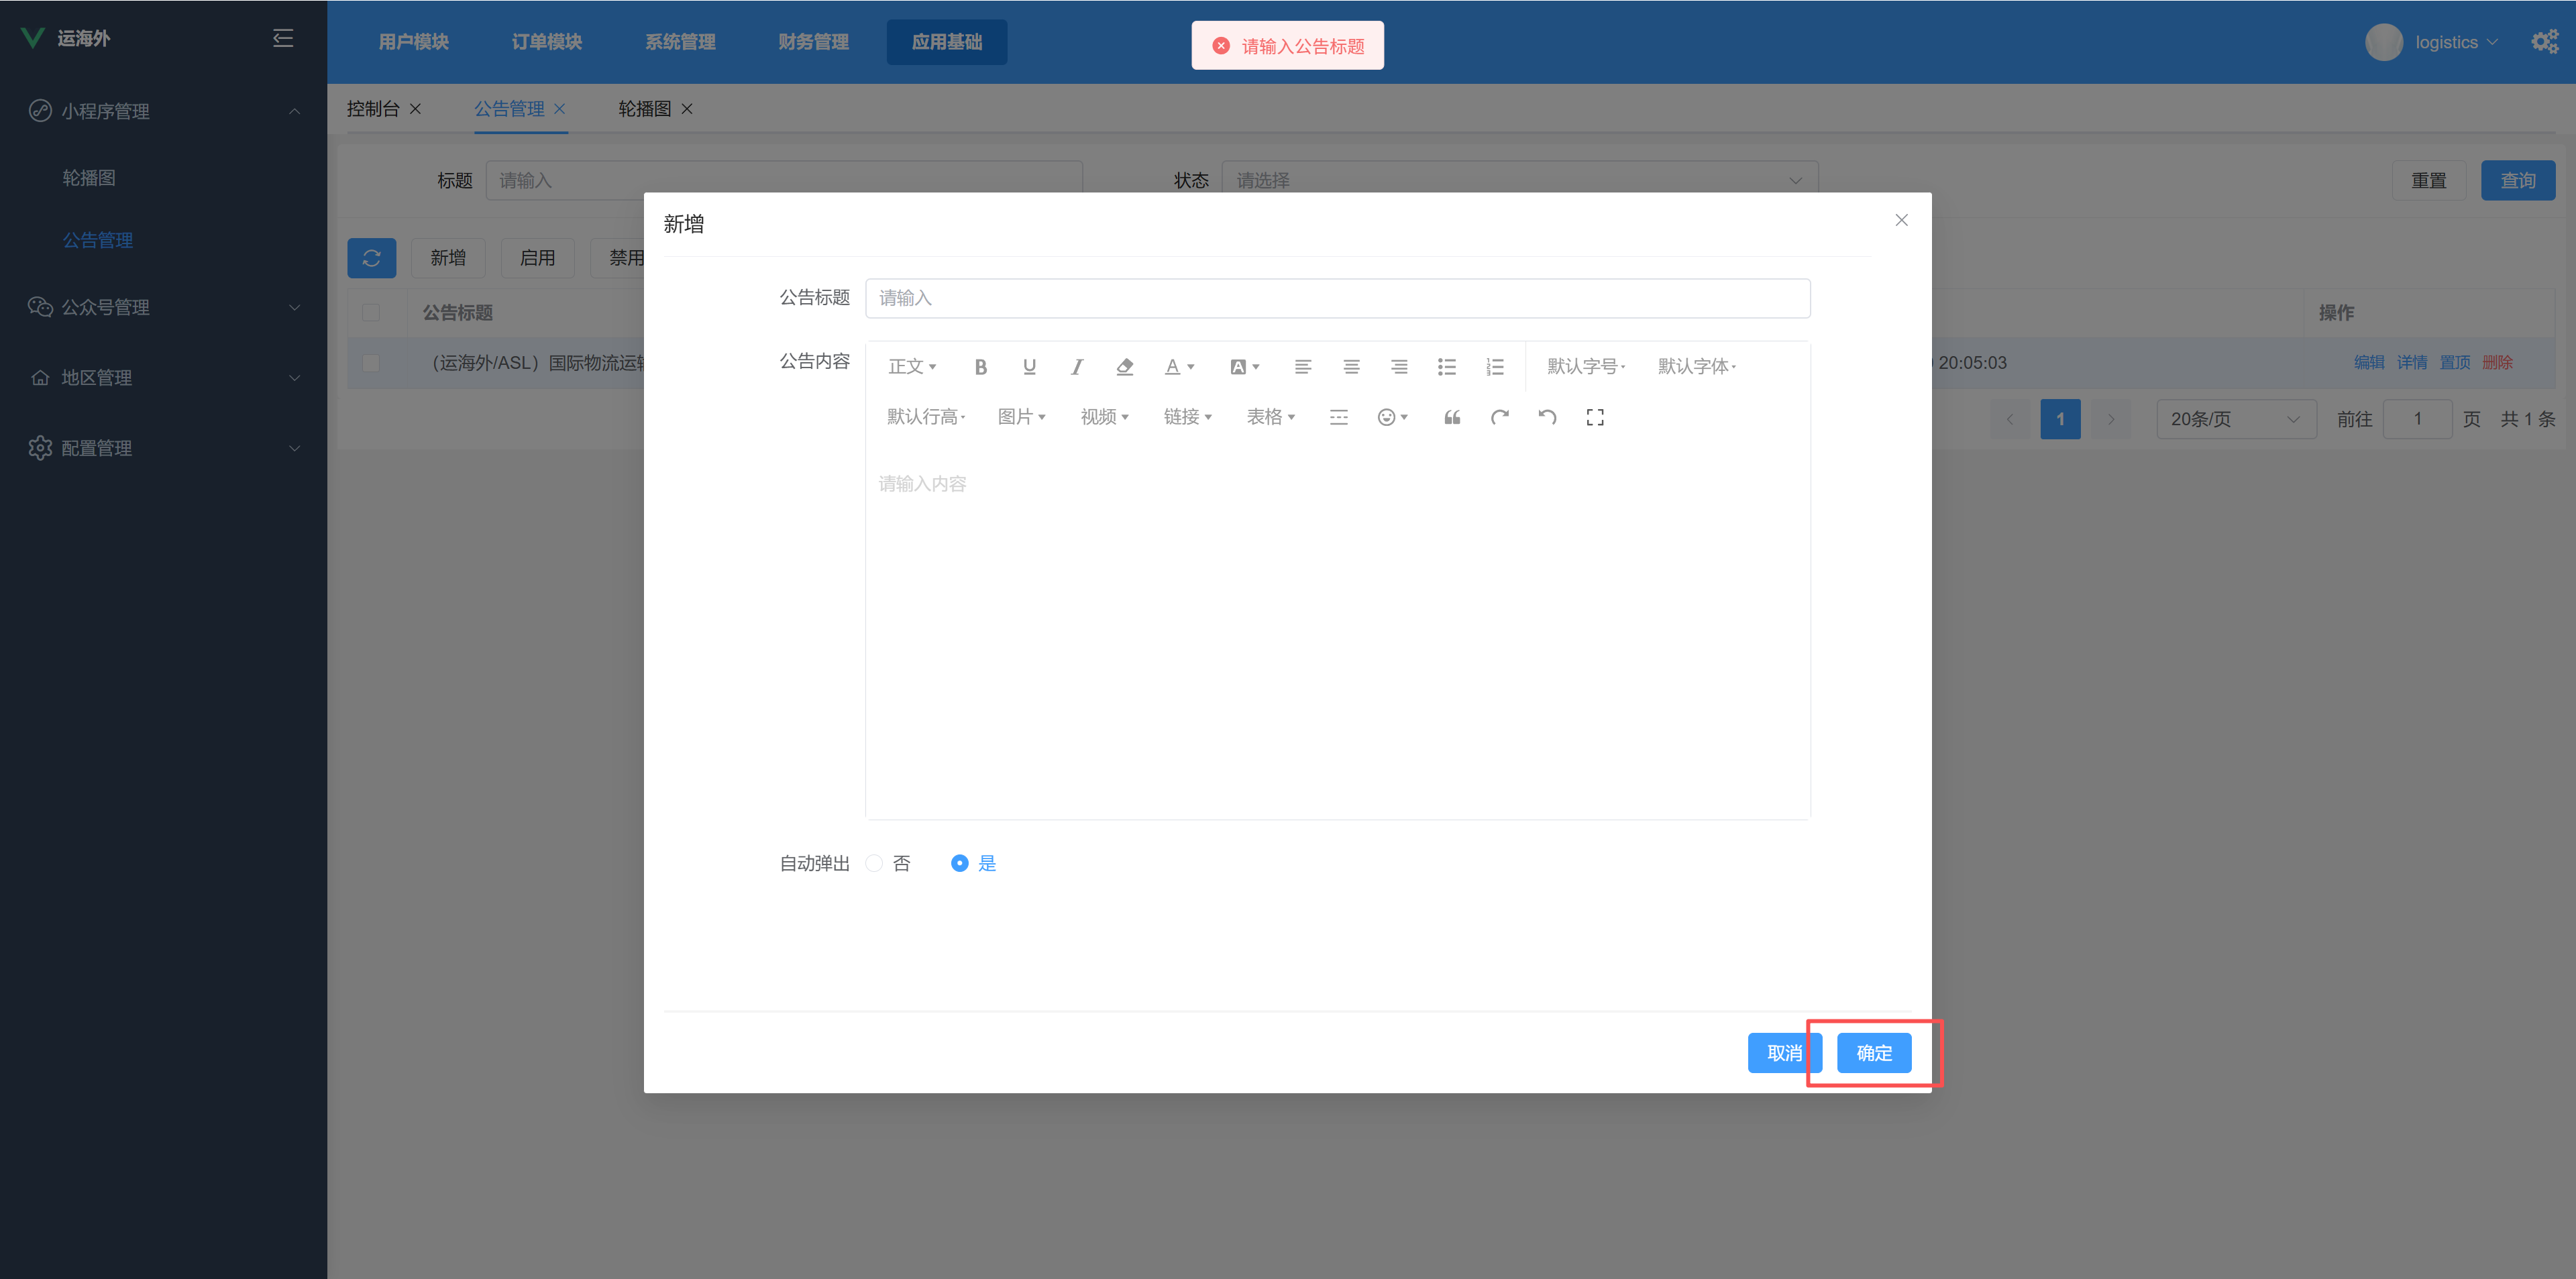The height and width of the screenshot is (1279, 2576).
Task: Check the checkbox of the 国际物流 announcement row
Action: [x=372, y=363]
